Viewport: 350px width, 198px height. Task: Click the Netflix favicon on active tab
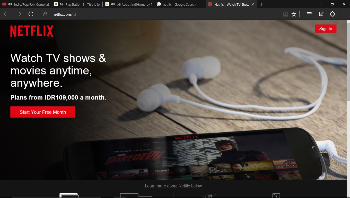coord(210,4)
